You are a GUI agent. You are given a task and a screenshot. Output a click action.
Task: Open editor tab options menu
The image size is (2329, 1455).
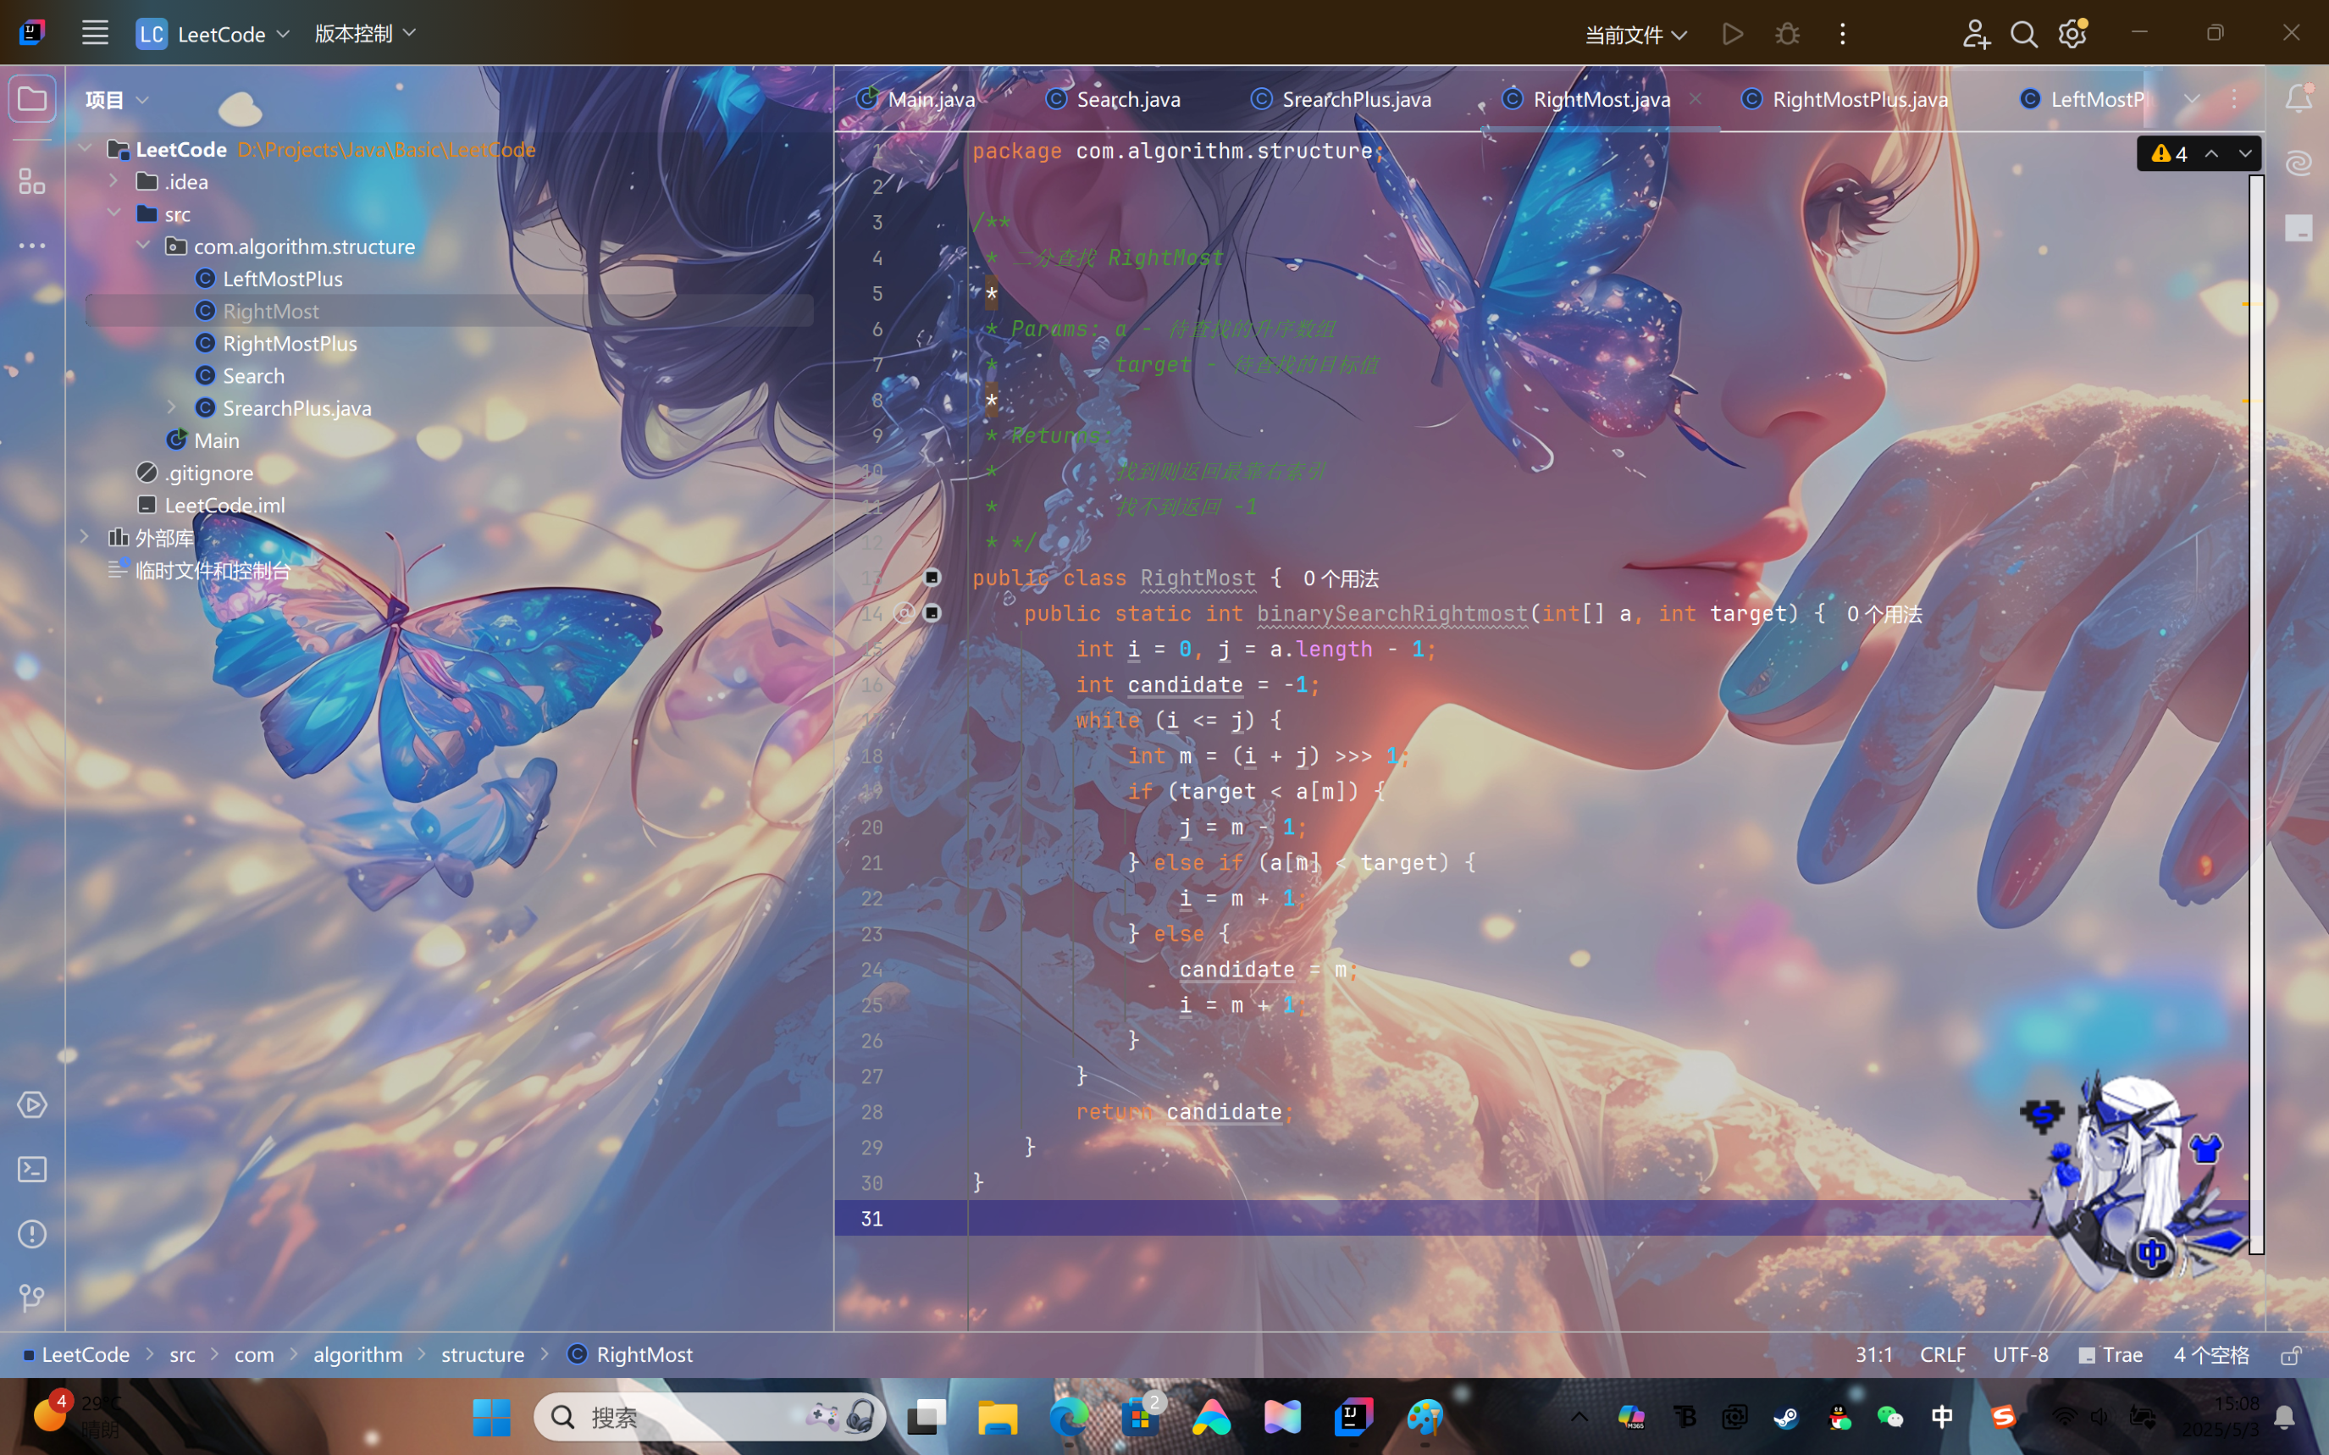[2234, 99]
